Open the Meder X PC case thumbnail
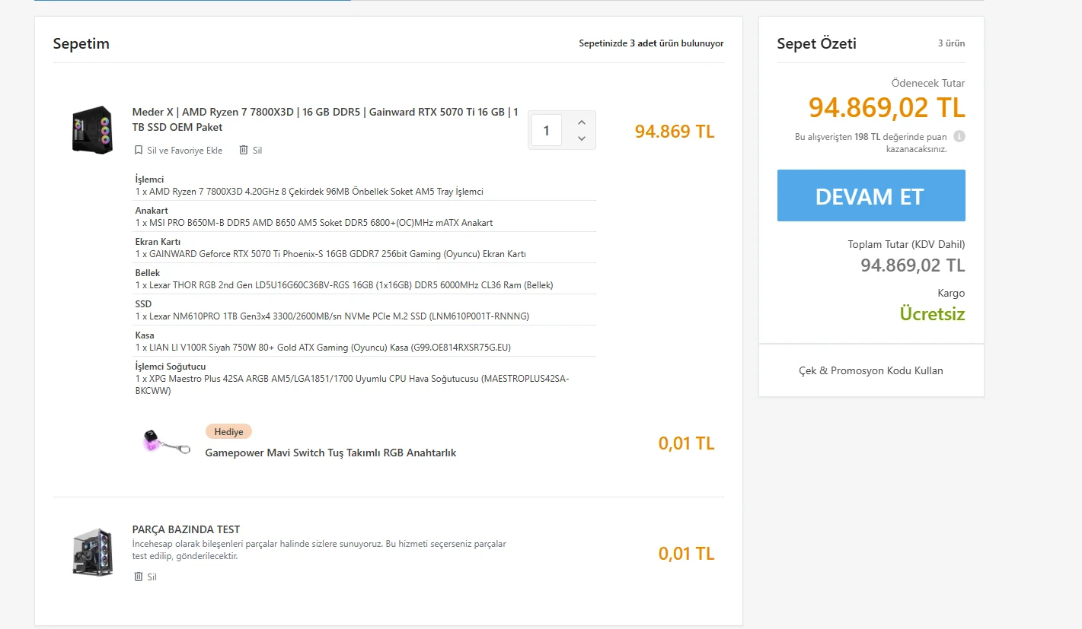This screenshot has height=629, width=1082. [x=91, y=129]
